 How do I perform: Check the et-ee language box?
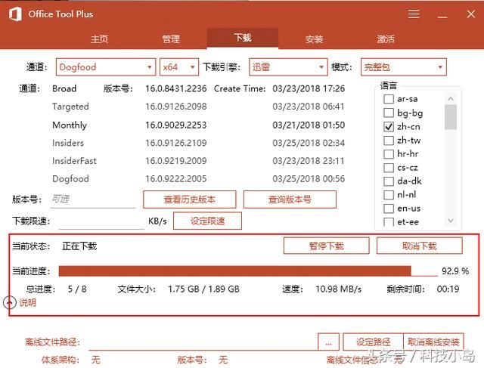click(388, 222)
